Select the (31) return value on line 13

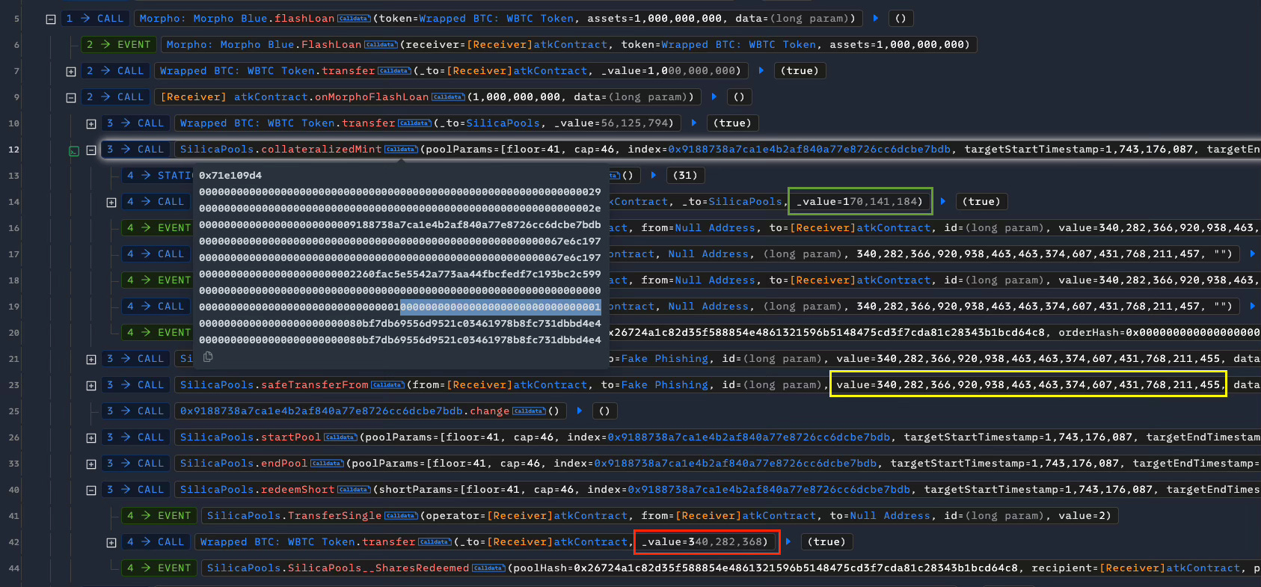tap(685, 176)
